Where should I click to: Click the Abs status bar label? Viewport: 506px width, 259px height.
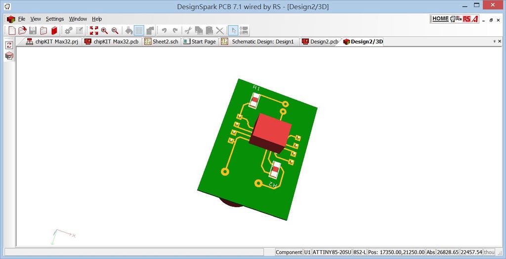pyautogui.click(x=431, y=252)
